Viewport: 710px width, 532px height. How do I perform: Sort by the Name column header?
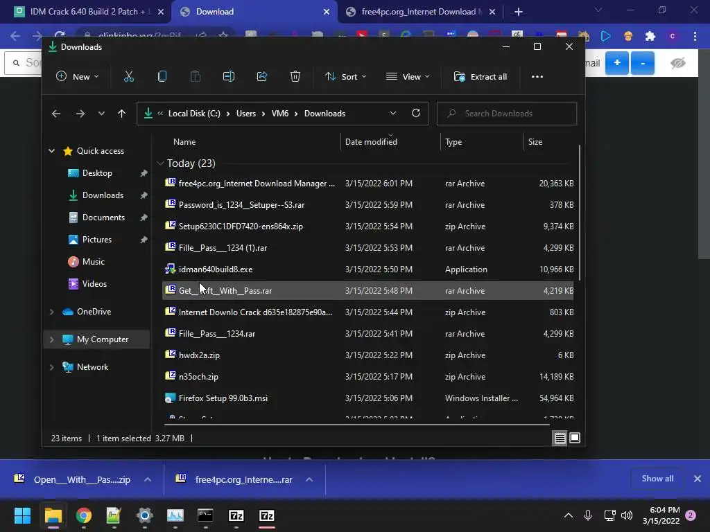[x=184, y=141]
